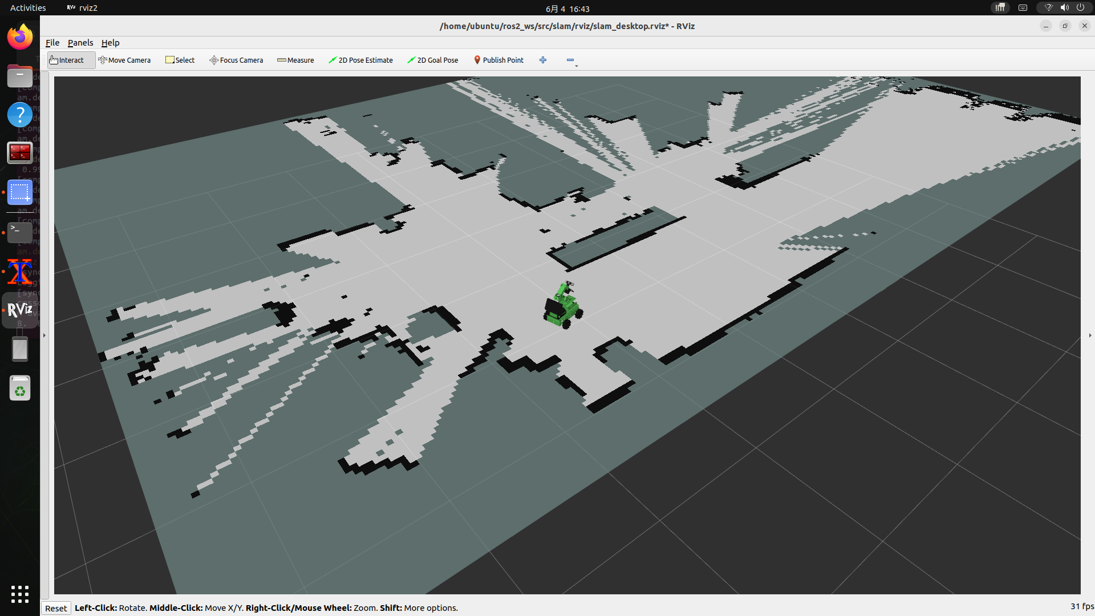
Task: Open the remove-tool minus dropdown
Action: (x=571, y=60)
